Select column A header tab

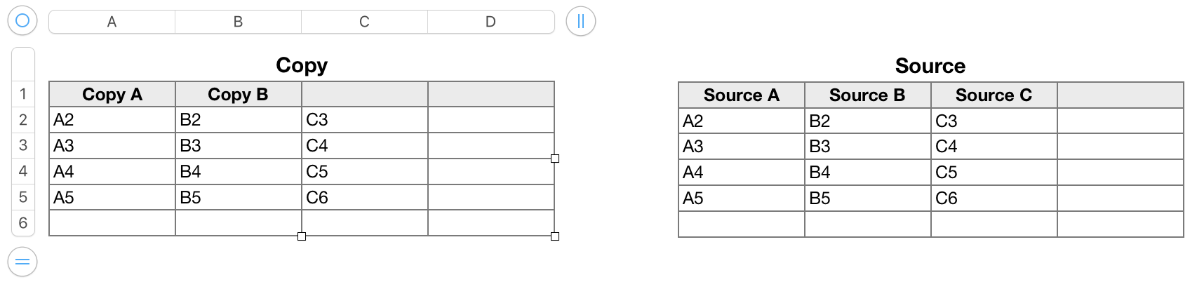112,22
